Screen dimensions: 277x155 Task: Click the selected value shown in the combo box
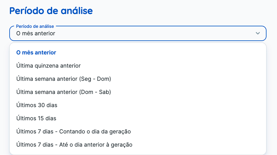pyautogui.click(x=36, y=34)
